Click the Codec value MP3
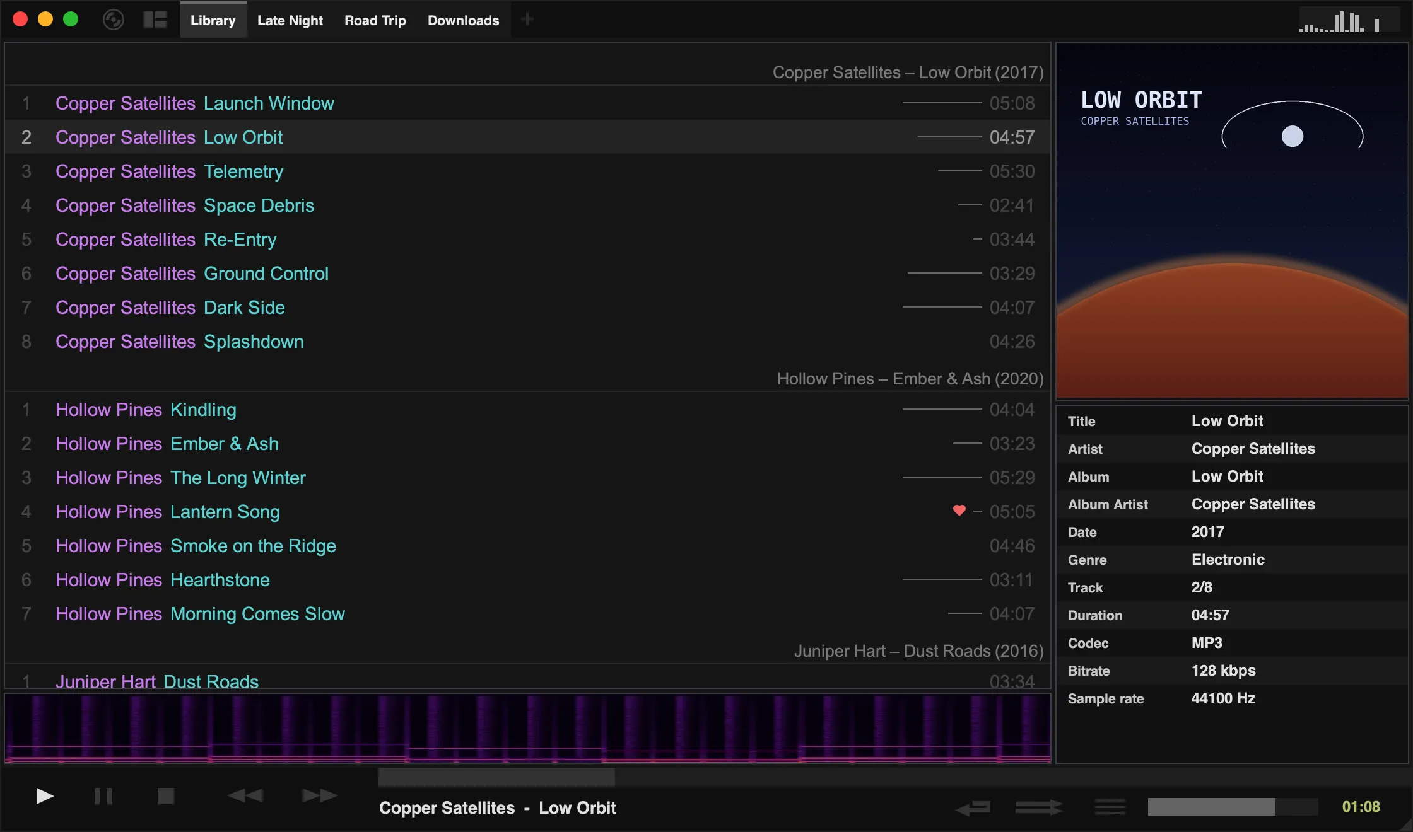This screenshot has width=1413, height=832. [1207, 643]
